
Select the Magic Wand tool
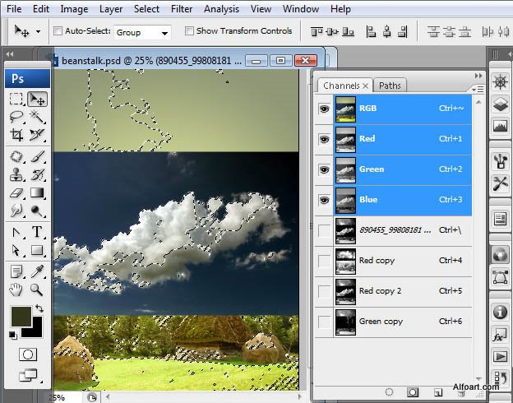37,118
